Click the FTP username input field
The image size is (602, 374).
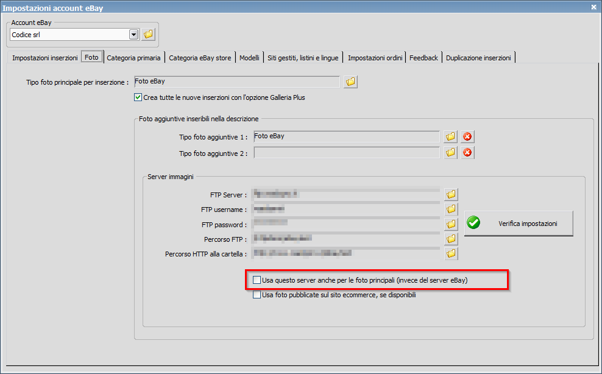click(346, 210)
